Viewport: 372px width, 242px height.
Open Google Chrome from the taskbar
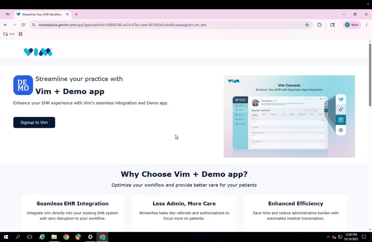tap(66, 237)
